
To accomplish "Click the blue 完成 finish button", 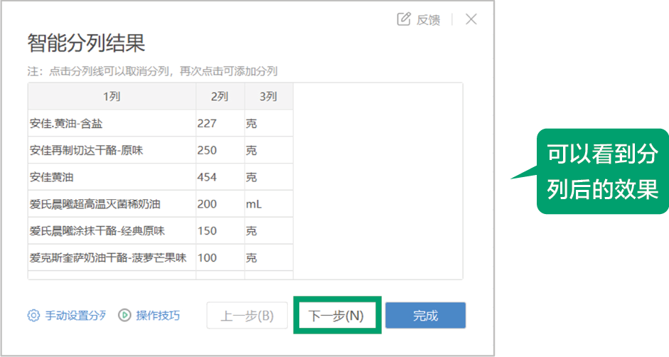I will 425,316.
